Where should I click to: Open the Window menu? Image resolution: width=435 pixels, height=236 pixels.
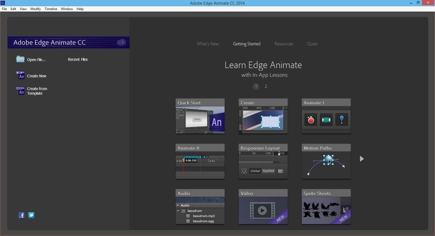tap(67, 9)
